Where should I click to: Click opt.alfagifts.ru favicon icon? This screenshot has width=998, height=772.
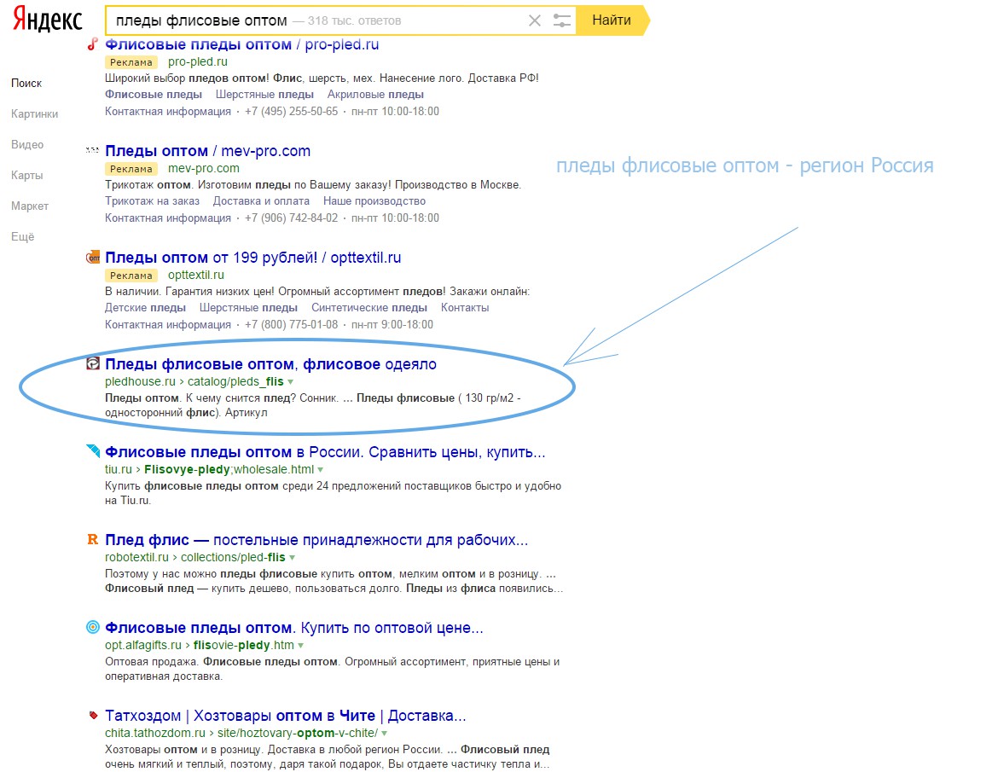tap(93, 627)
